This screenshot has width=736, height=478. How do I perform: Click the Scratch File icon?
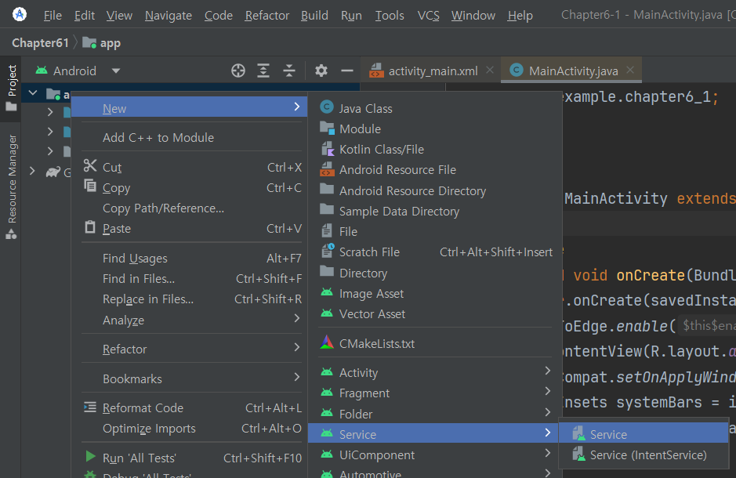(x=327, y=251)
